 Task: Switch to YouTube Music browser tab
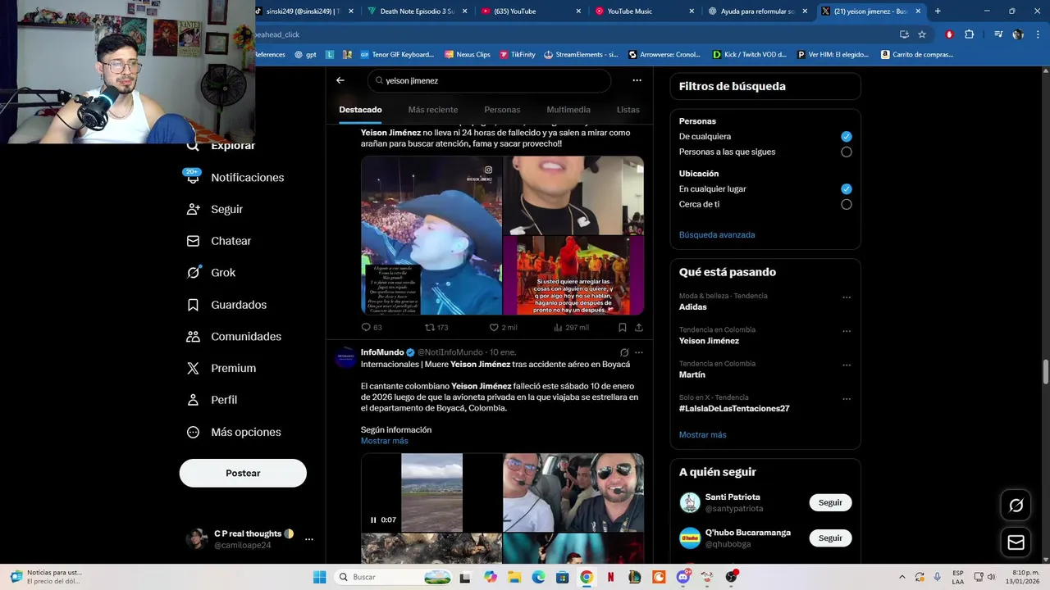click(644, 11)
